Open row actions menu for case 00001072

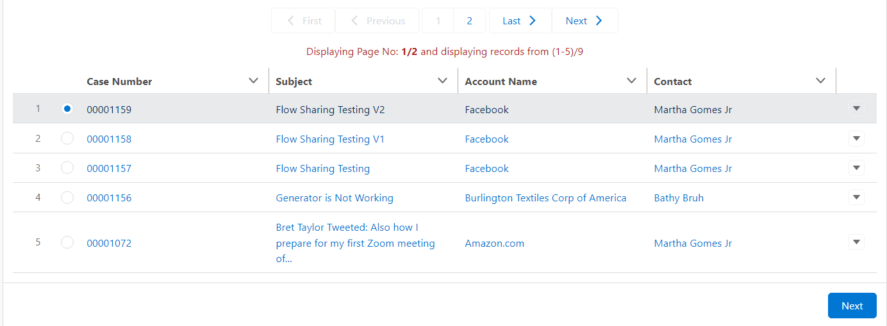pos(856,242)
